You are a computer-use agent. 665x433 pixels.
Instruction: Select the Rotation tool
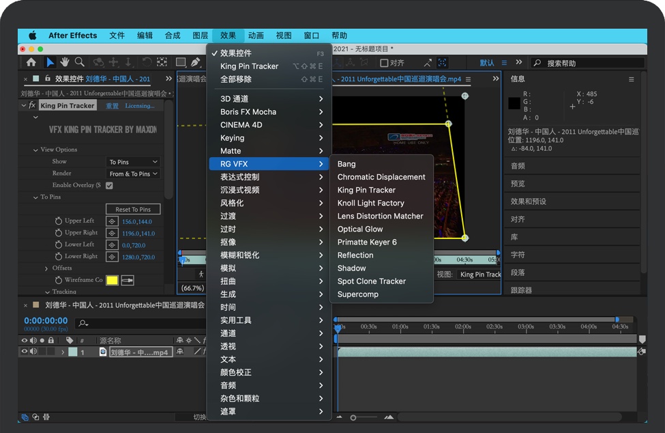click(147, 62)
